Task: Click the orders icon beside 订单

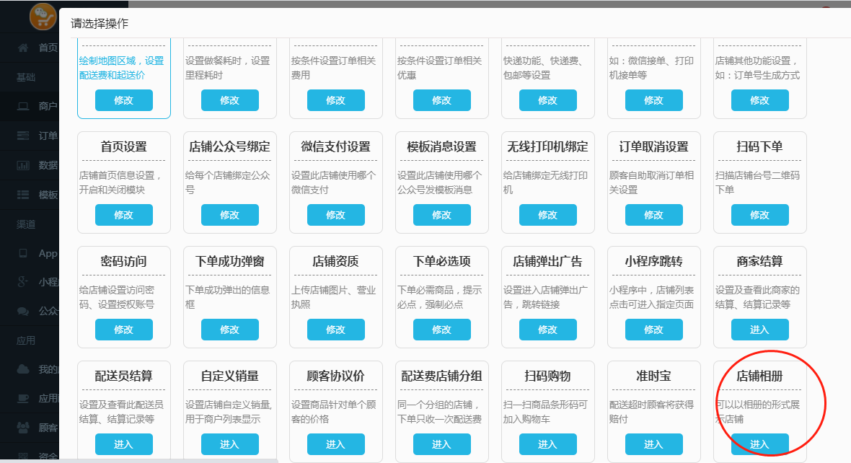Action: (x=23, y=136)
